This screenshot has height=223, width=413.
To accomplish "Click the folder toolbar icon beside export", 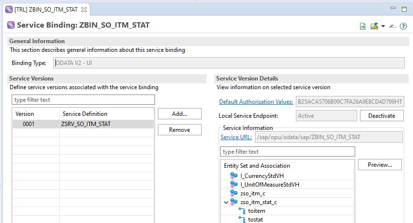I will 374,26.
